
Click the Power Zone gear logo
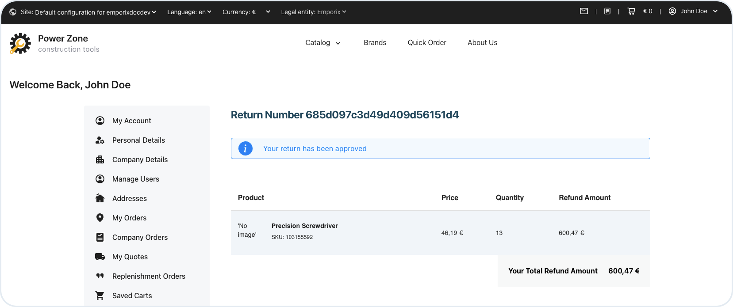20,44
